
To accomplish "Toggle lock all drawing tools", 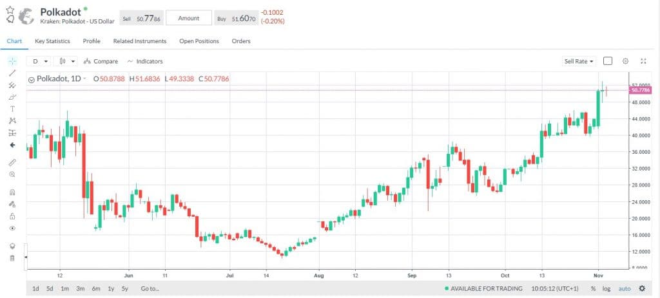I will click(12, 216).
